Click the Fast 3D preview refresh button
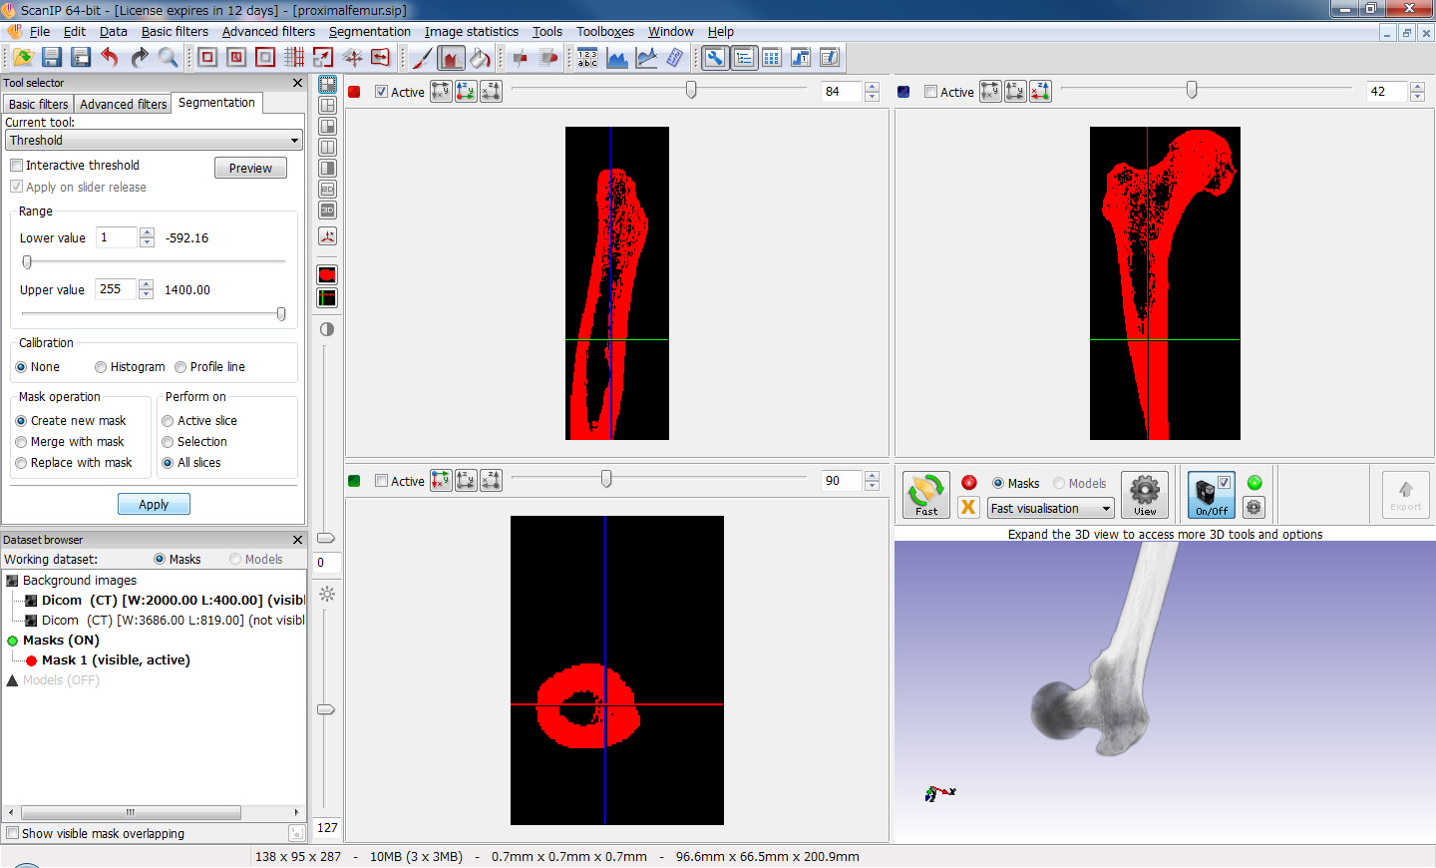The height and width of the screenshot is (868, 1436). tap(926, 495)
